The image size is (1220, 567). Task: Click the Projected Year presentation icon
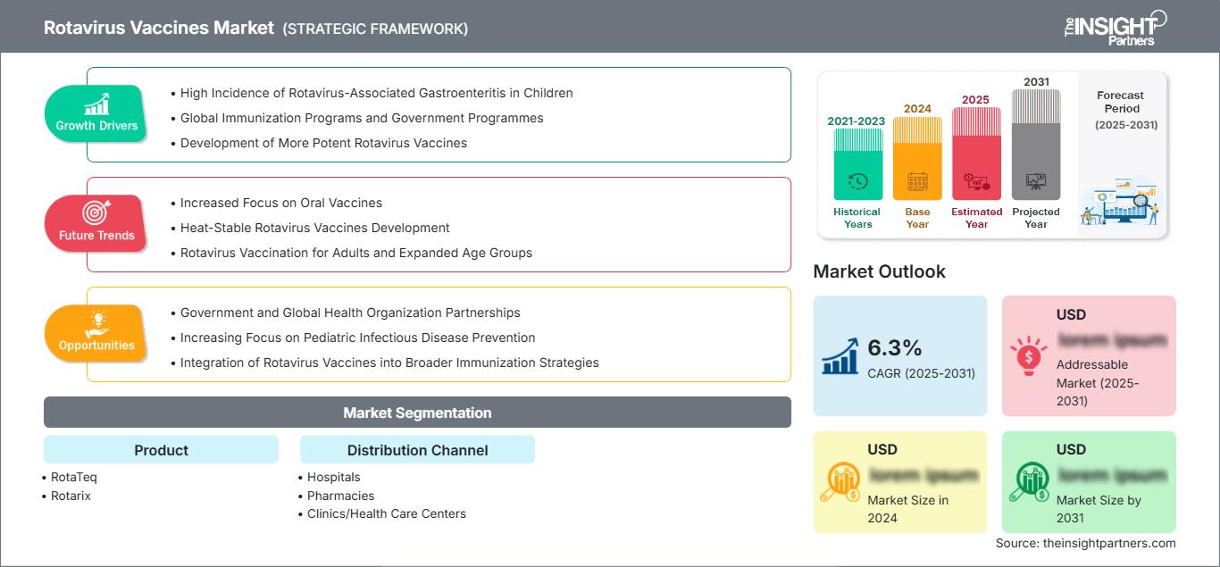1036,181
